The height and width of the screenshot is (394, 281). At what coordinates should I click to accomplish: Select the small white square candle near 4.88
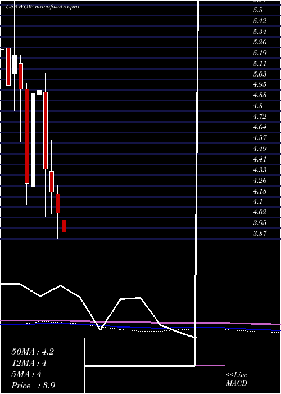pyautogui.click(x=39, y=92)
